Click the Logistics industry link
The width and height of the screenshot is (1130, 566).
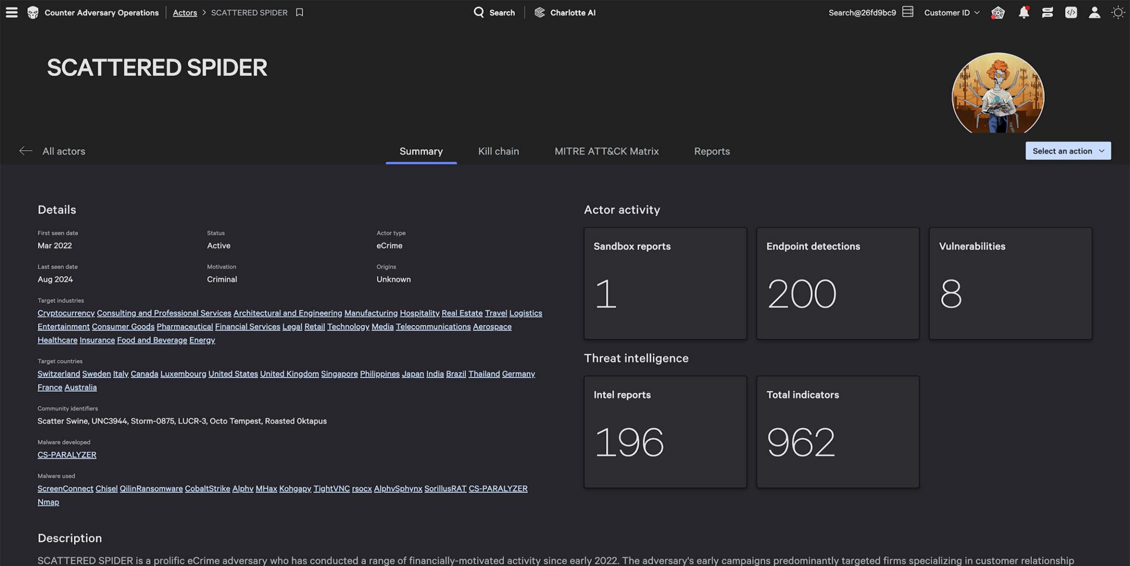point(525,313)
